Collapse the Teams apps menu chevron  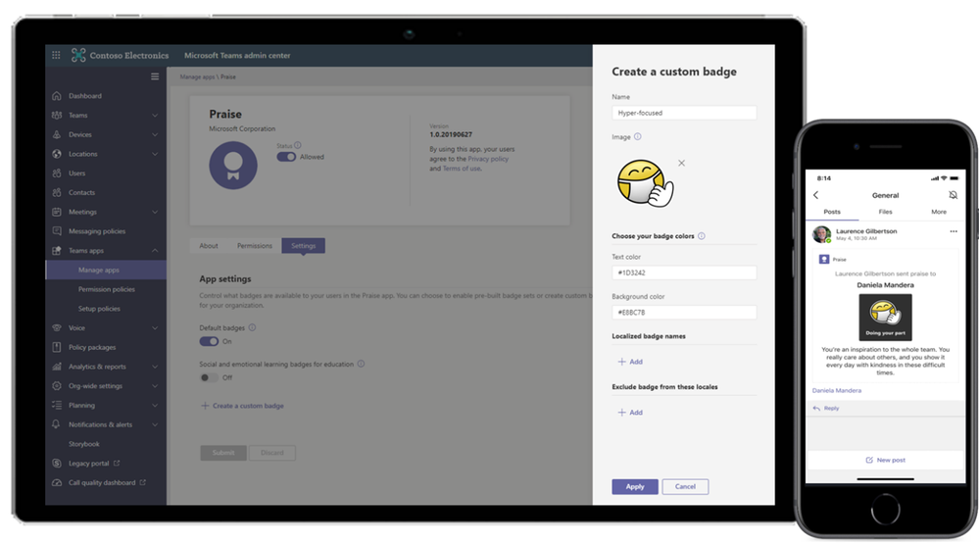(155, 250)
